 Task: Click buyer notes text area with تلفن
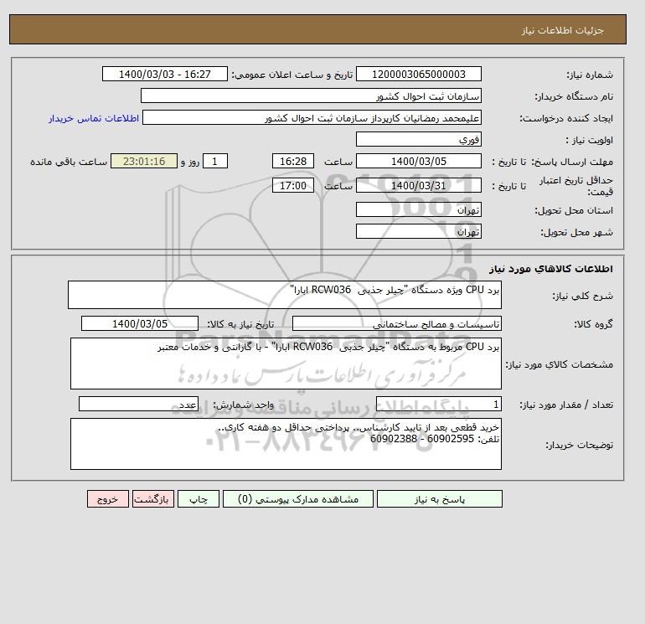click(286, 444)
